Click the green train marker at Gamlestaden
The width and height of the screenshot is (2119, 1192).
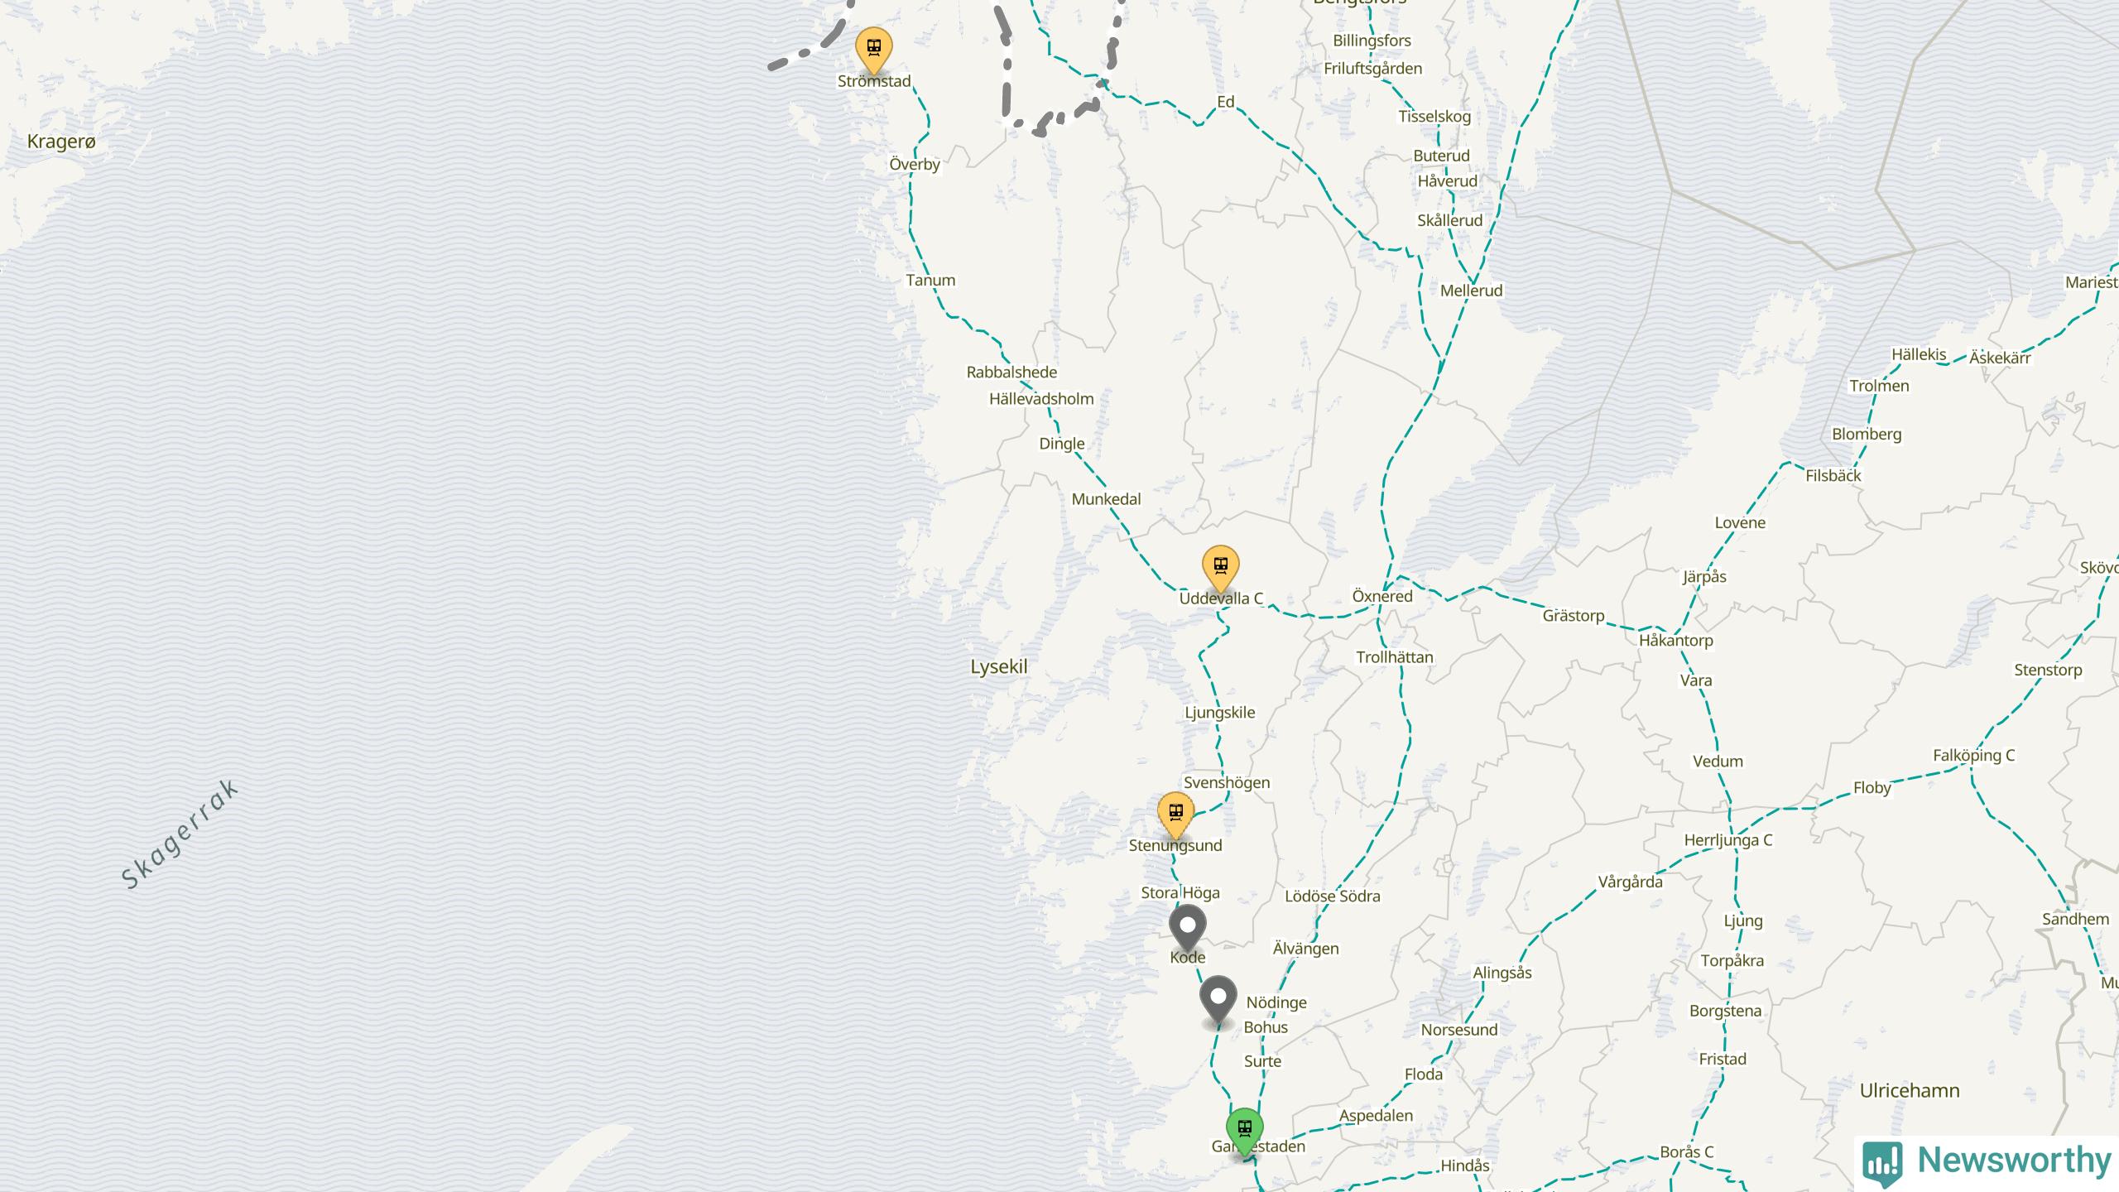pos(1244,1131)
